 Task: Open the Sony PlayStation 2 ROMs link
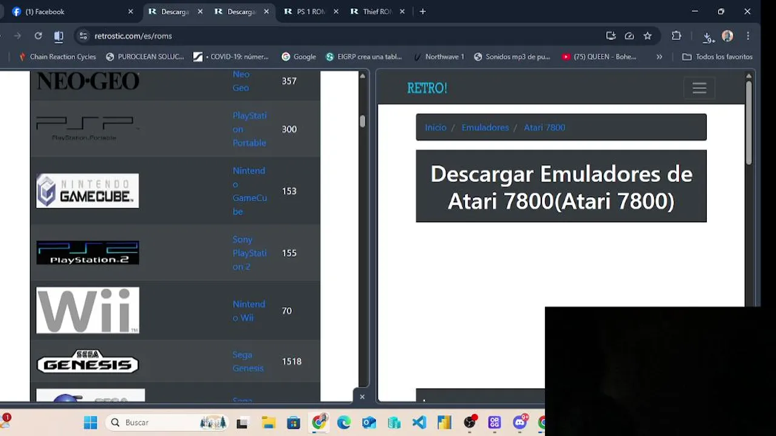(x=250, y=253)
